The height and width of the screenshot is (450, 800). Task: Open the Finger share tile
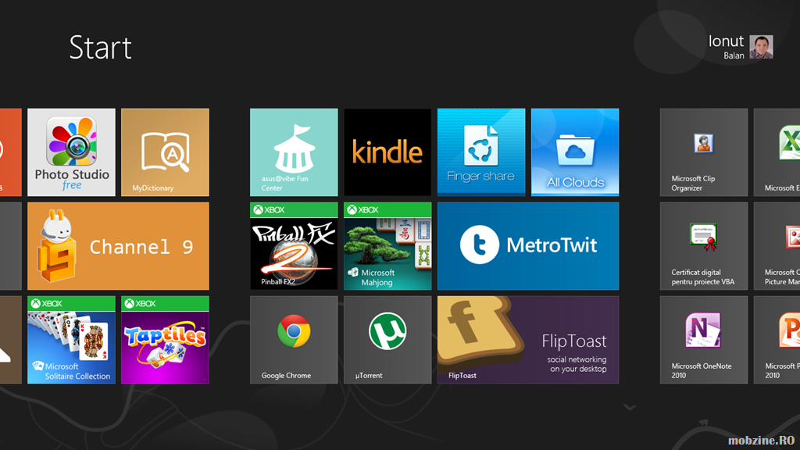[481, 152]
